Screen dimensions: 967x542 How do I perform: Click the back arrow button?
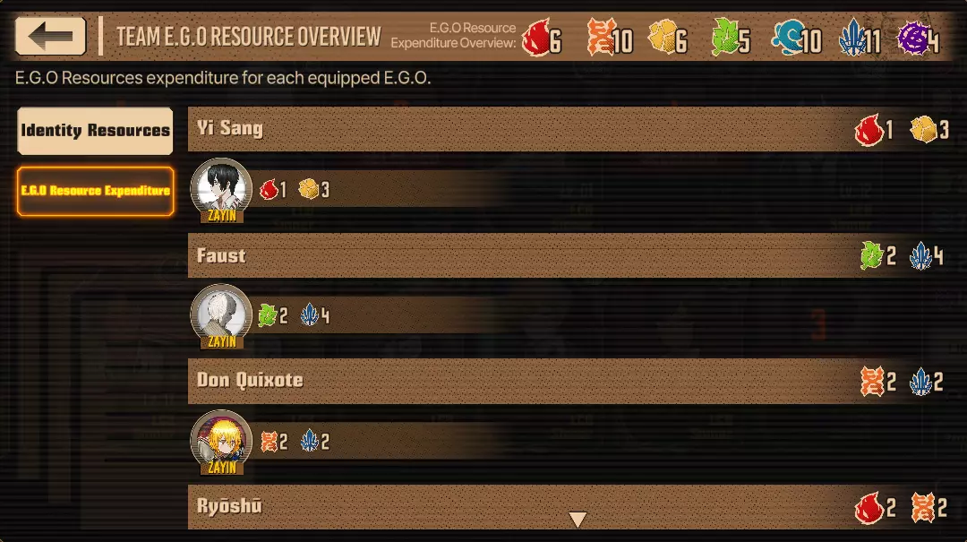pyautogui.click(x=50, y=36)
